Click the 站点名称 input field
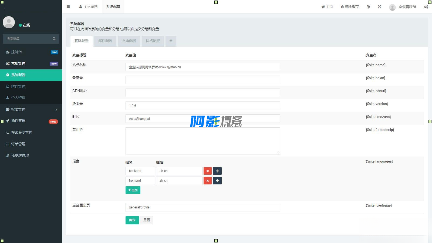 click(203, 67)
